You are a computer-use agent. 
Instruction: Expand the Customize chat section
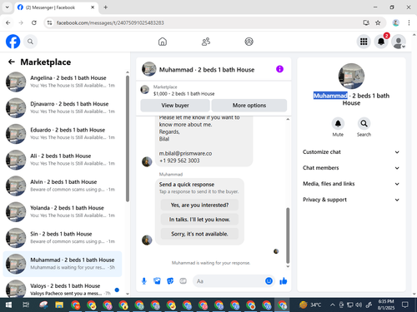[x=351, y=152]
